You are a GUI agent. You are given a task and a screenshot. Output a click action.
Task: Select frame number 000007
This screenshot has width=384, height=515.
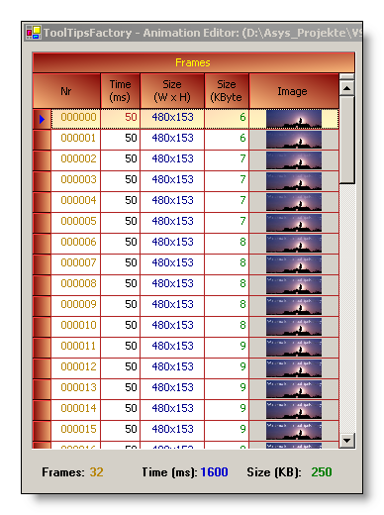coord(78,262)
